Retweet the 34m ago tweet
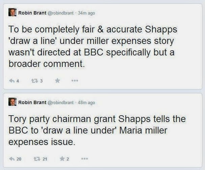The image size is (205, 170). click(x=35, y=81)
